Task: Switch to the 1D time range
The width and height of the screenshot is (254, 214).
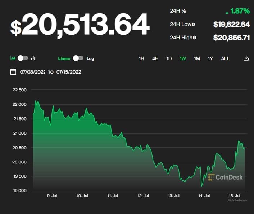Action: [169, 58]
